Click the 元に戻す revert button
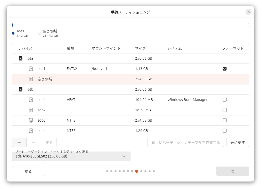The height and width of the screenshot is (189, 261). point(238,142)
